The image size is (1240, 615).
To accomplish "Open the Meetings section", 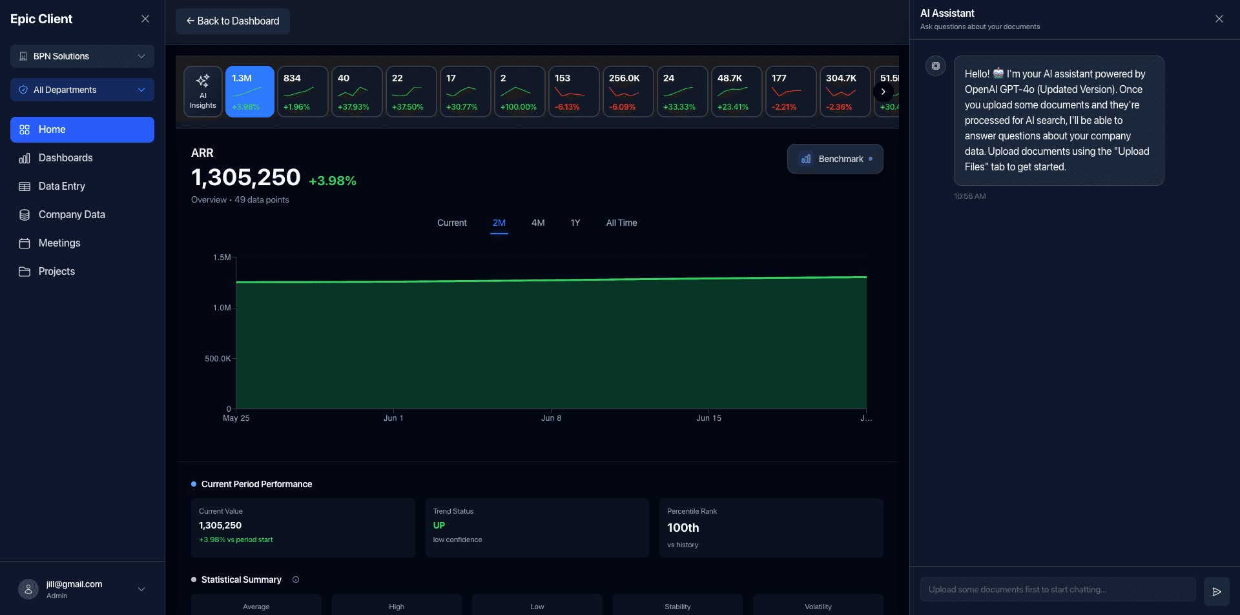I will point(82,243).
